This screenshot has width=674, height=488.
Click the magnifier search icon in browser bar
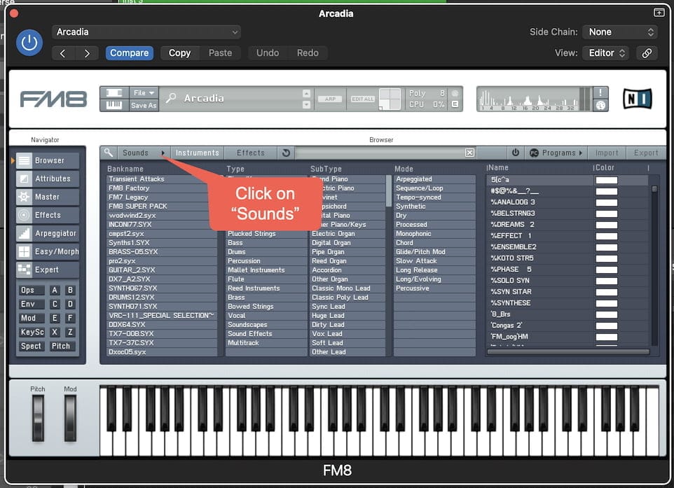point(109,153)
